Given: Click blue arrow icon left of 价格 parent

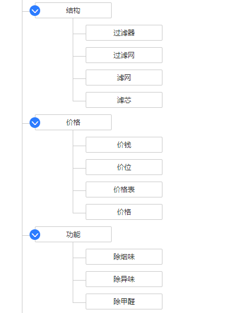Looking at the screenshot, I should pyautogui.click(x=35, y=123).
